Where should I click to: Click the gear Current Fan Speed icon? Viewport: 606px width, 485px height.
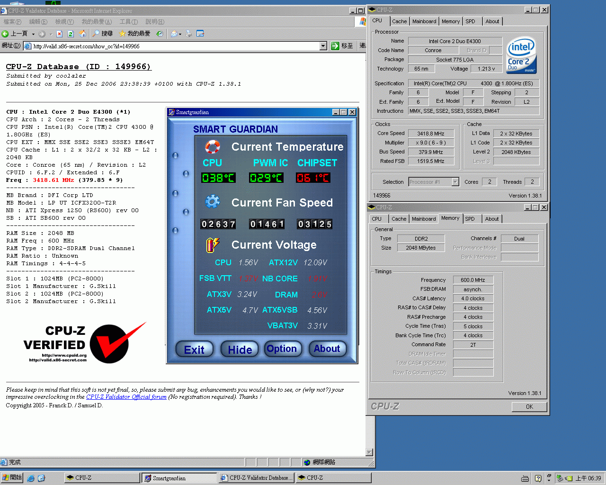[x=213, y=202]
